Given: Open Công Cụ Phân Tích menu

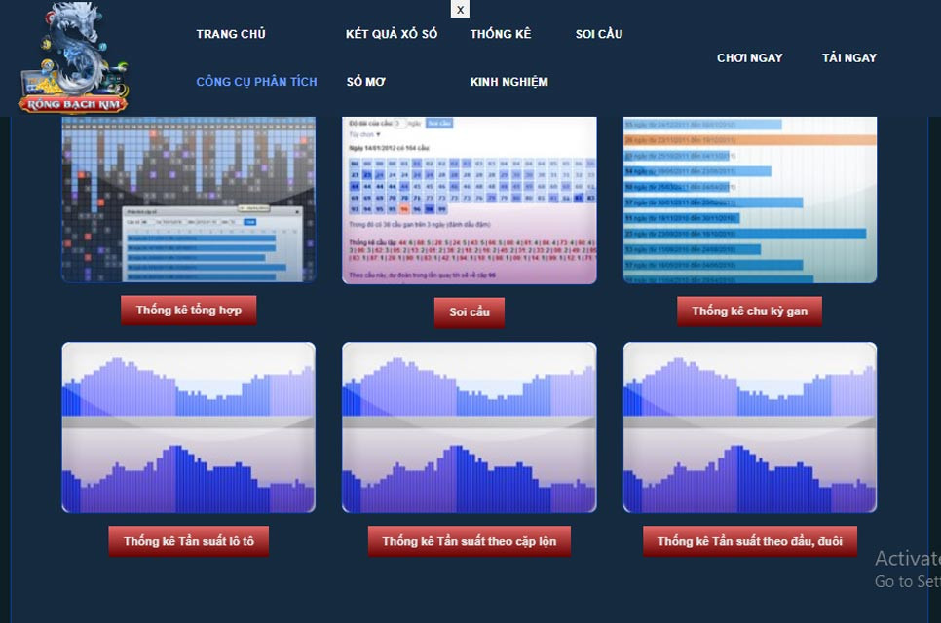Looking at the screenshot, I should pyautogui.click(x=256, y=82).
